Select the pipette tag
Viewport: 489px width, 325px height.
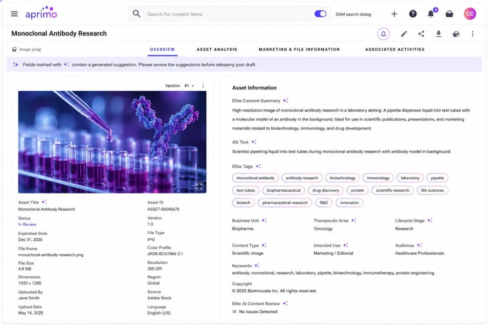pyautogui.click(x=437, y=178)
